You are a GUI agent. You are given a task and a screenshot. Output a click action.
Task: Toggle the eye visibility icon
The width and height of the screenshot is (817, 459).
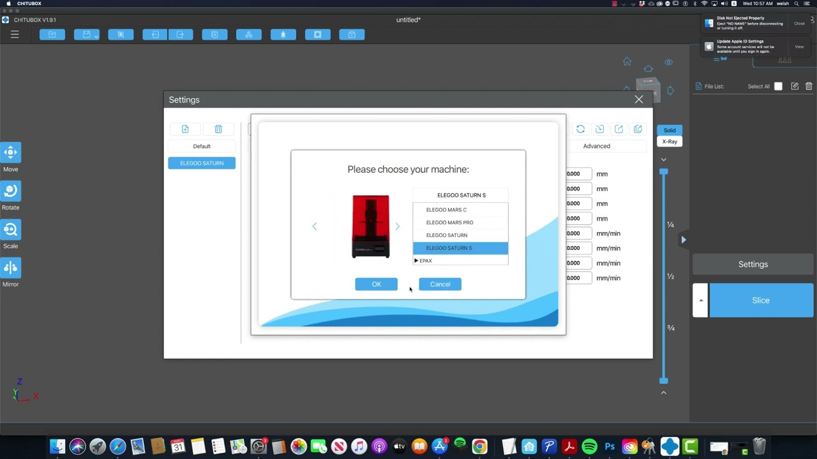coord(669,62)
